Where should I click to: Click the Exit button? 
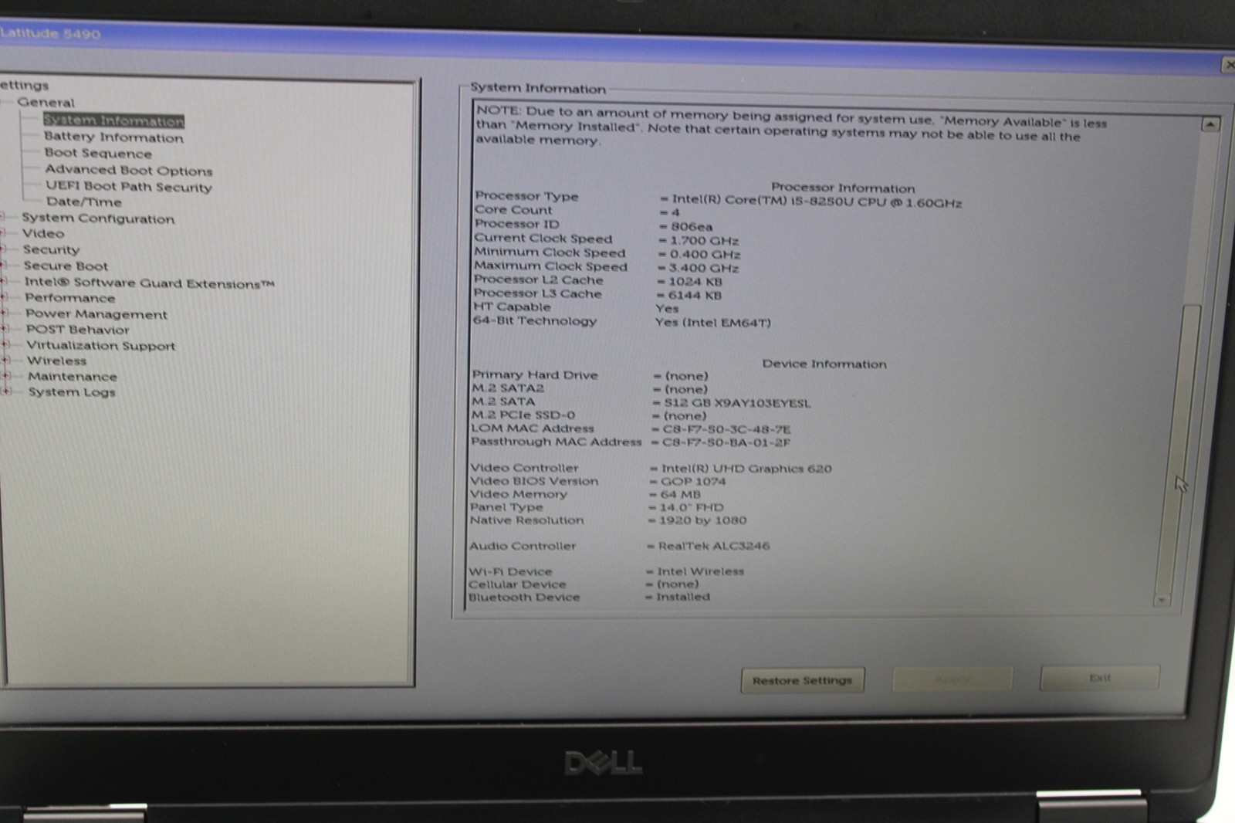[1099, 678]
